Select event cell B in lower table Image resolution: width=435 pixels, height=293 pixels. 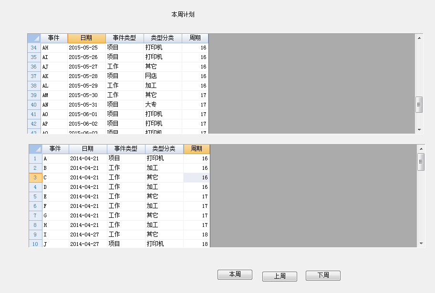point(55,168)
